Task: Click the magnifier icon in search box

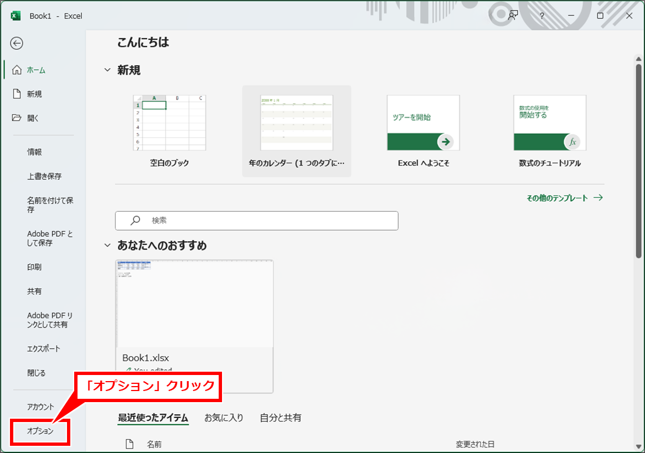Action: pos(135,220)
